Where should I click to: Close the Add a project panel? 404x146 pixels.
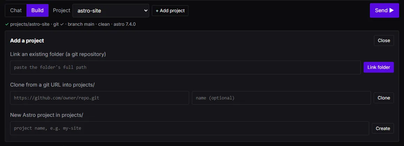pyautogui.click(x=384, y=41)
